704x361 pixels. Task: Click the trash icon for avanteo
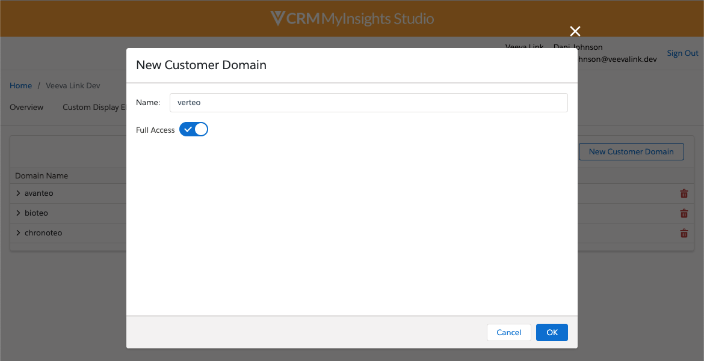[684, 193]
